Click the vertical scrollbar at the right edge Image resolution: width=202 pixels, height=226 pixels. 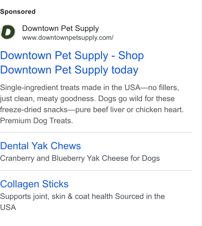click(x=201, y=113)
